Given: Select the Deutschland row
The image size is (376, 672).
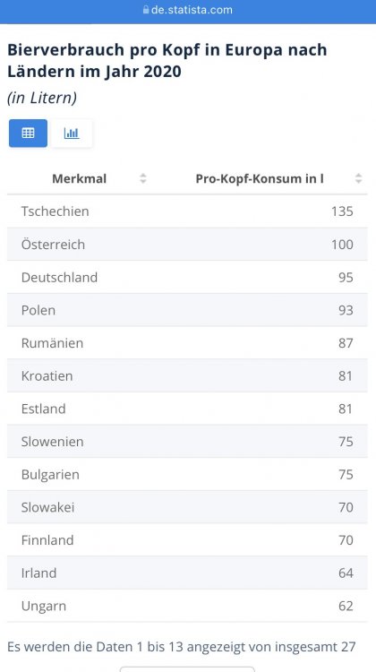Looking at the screenshot, I should (x=187, y=277).
